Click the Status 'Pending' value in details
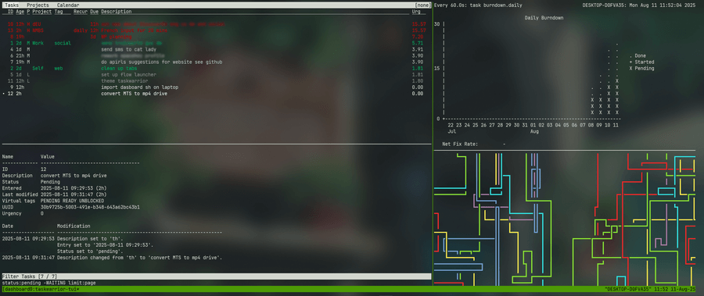Screen dimensions: 704x296 [x=50, y=182]
